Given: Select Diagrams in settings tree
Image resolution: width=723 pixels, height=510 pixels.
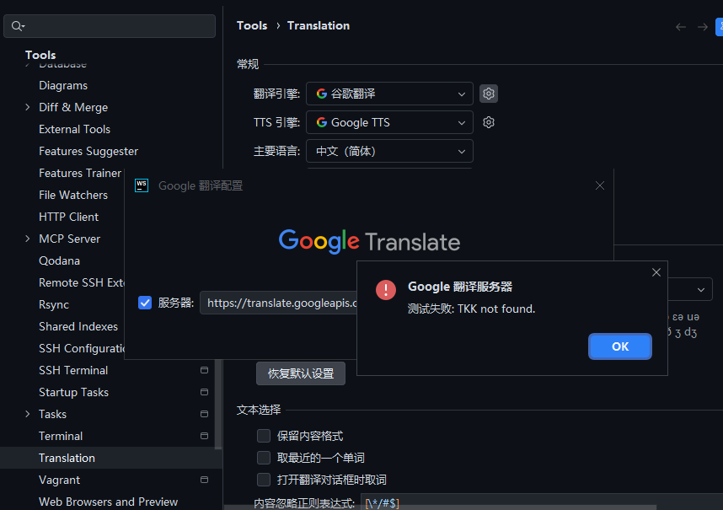Looking at the screenshot, I should pyautogui.click(x=63, y=85).
